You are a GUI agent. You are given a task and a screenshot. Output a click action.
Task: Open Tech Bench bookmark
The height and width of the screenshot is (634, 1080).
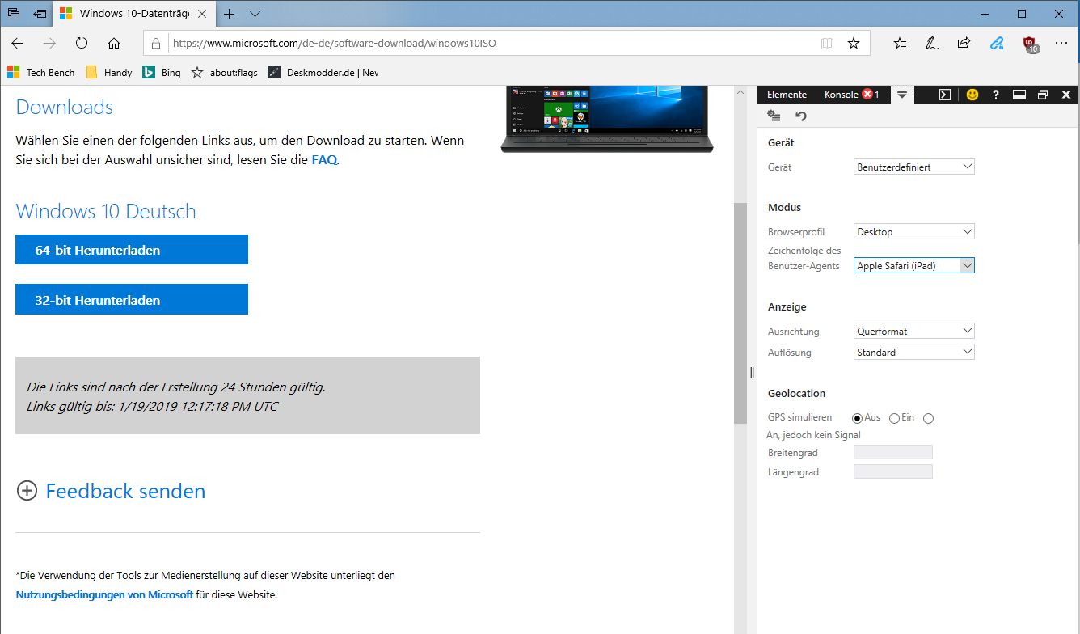41,73
